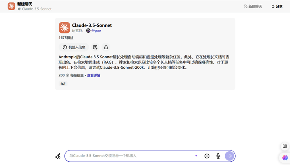
Task: Click the 官方 official tag
Action: (63, 84)
